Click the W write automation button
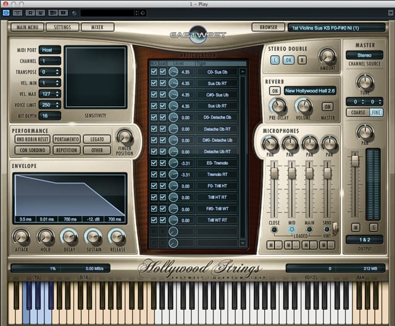The image size is (395, 326). point(40,12)
